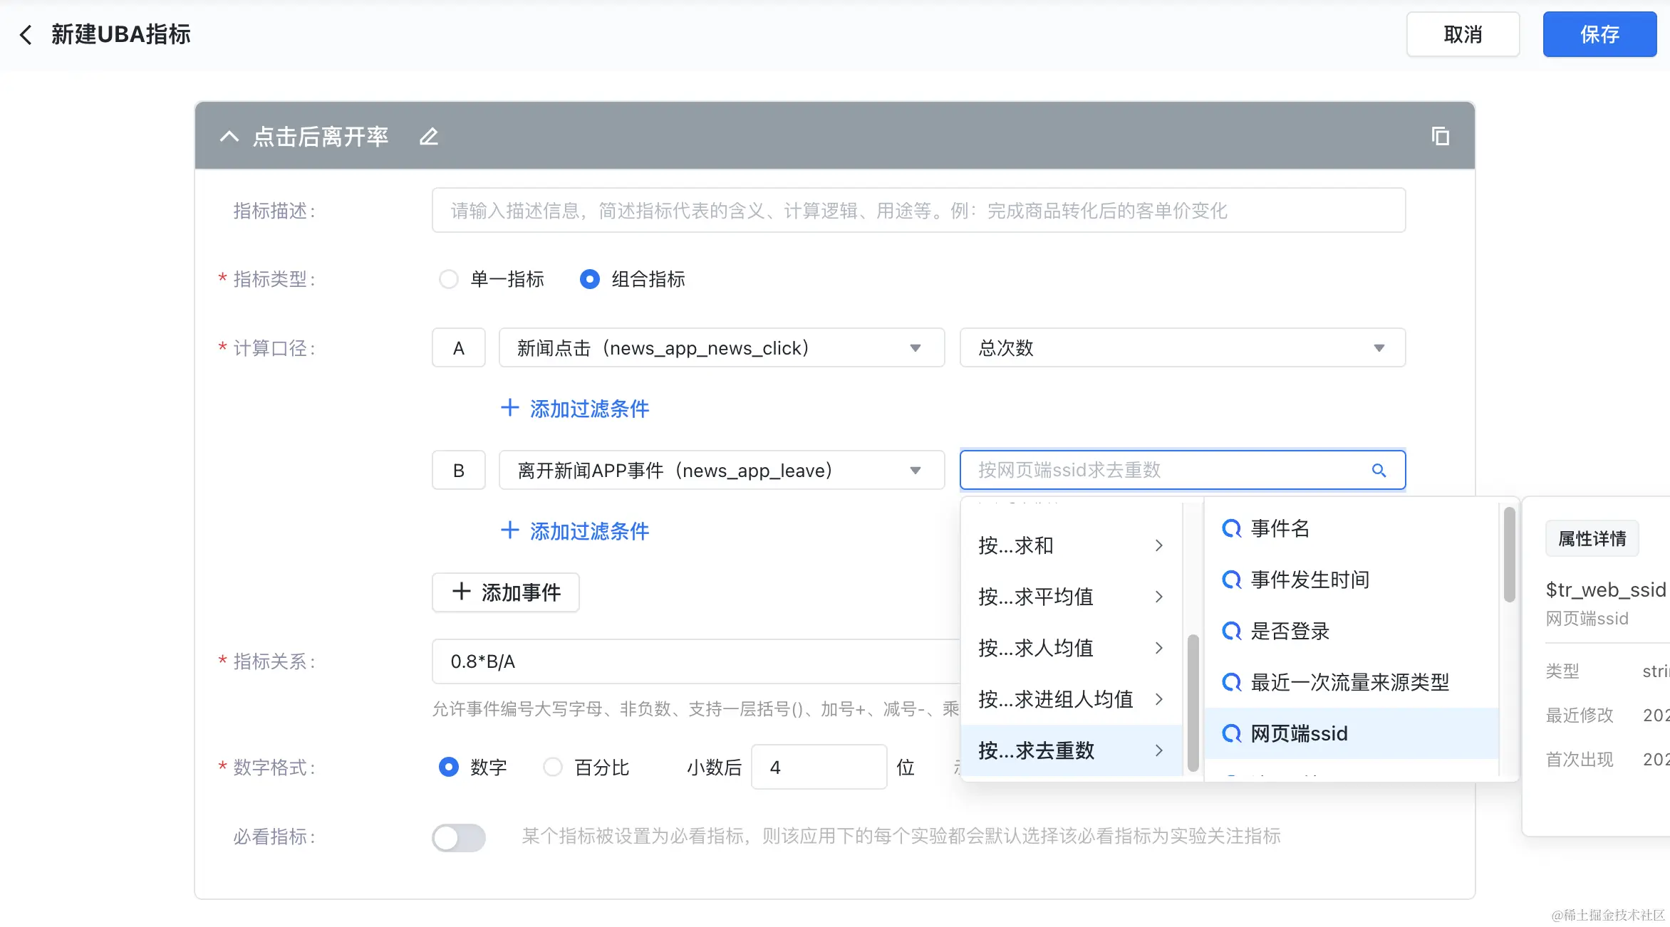Click the back arrow next to 新建UBA指标
Image resolution: width=1670 pixels, height=927 pixels.
[x=26, y=35]
